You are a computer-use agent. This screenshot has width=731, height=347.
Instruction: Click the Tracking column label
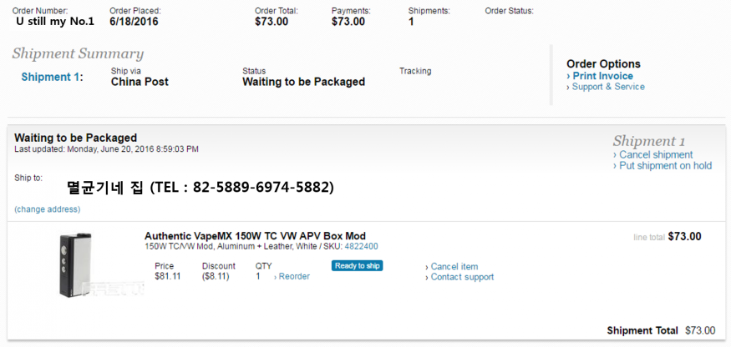click(x=415, y=71)
